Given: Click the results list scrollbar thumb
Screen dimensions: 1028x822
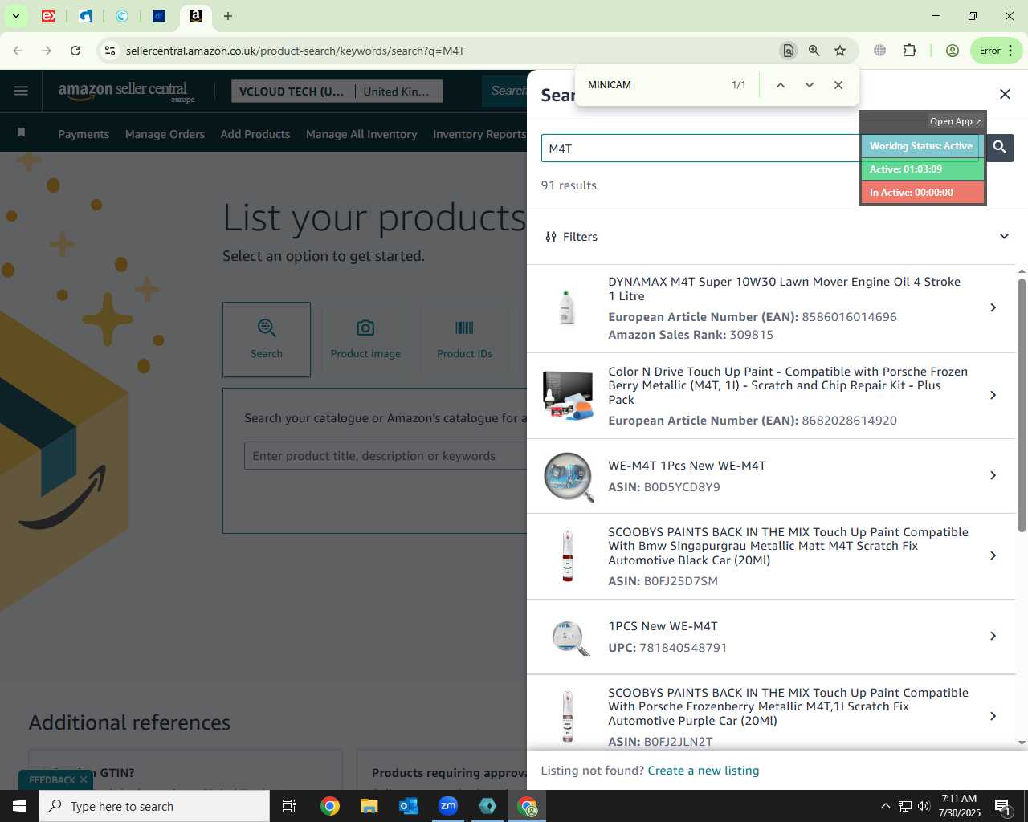Looking at the screenshot, I should coord(1022,405).
